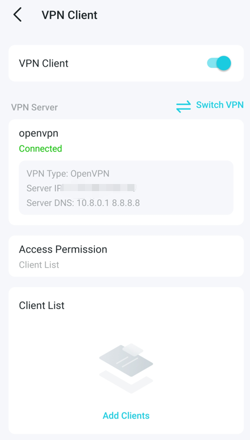
Task: Tap the openvpn server name
Action: tap(39, 133)
